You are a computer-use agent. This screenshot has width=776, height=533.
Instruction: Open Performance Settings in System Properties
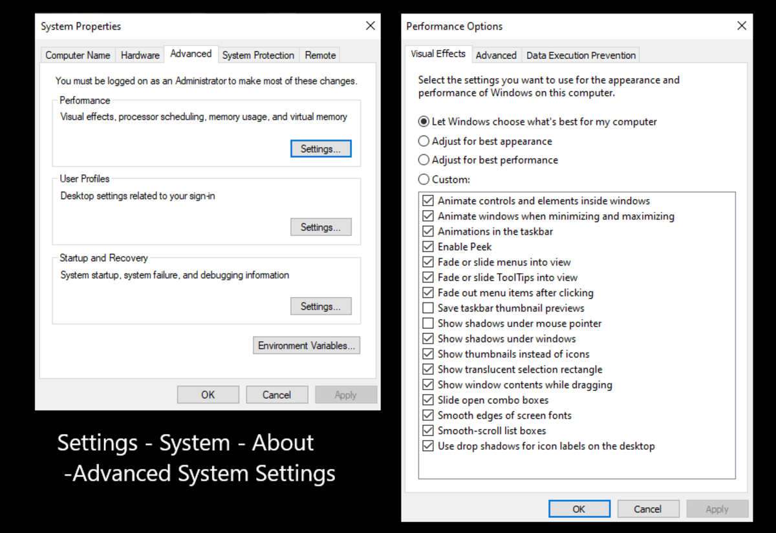tap(321, 148)
